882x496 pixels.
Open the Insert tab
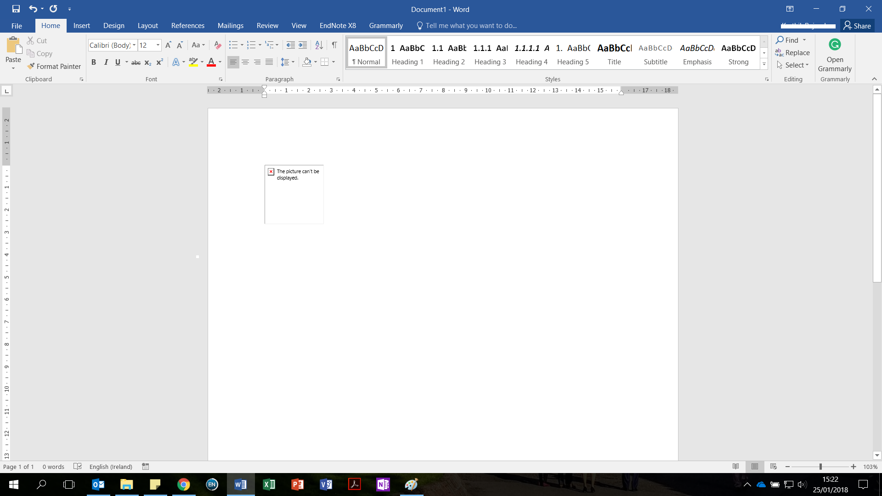82,26
